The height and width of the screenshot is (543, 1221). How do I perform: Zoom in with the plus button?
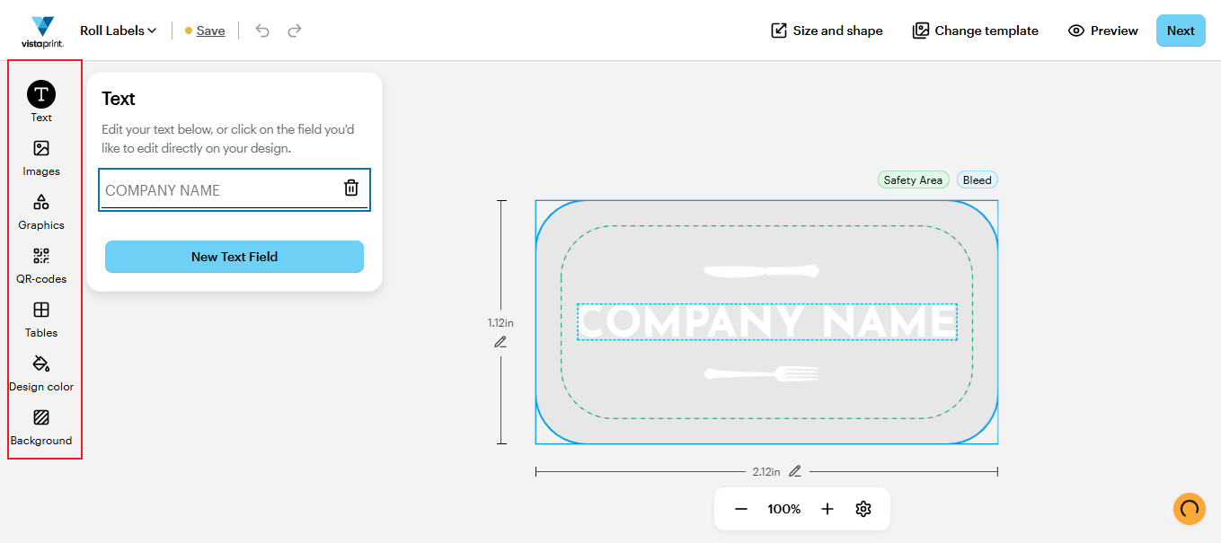click(x=827, y=509)
